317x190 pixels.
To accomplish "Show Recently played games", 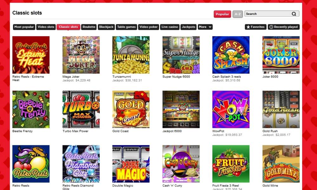I will [284, 27].
